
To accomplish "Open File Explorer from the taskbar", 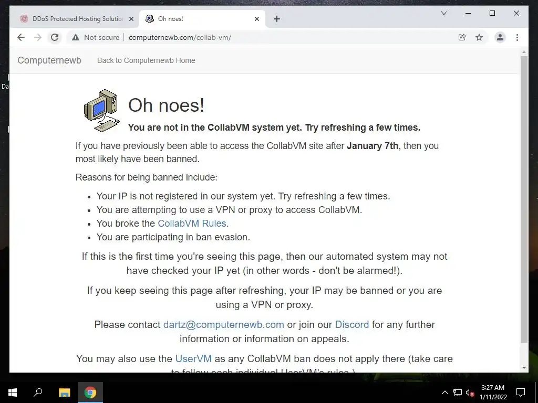I will (64, 393).
